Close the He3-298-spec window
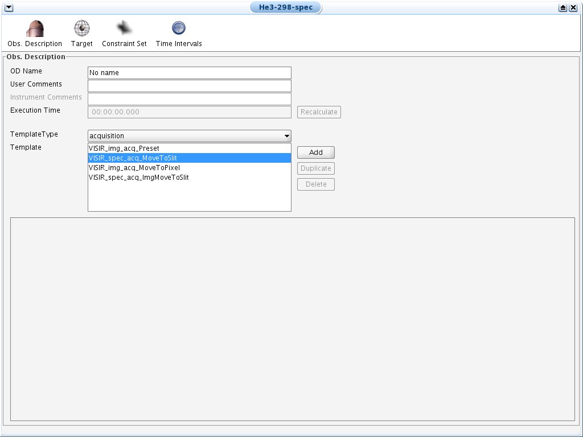The height and width of the screenshot is (437, 583). (x=573, y=7)
